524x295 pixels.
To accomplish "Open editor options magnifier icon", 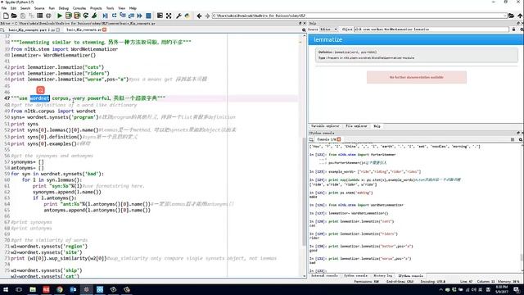I will coord(304,29).
